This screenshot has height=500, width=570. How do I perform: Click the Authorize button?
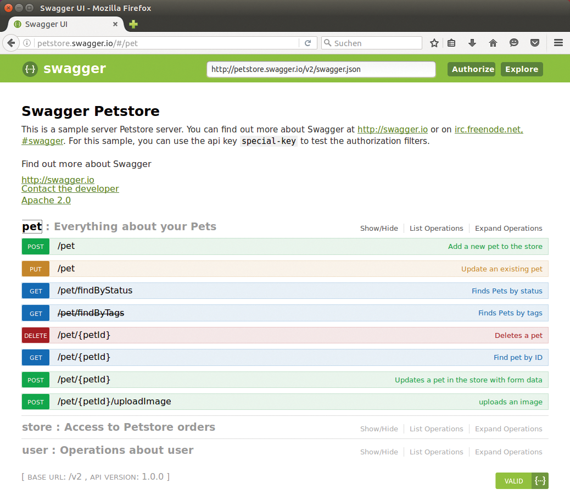click(x=471, y=69)
